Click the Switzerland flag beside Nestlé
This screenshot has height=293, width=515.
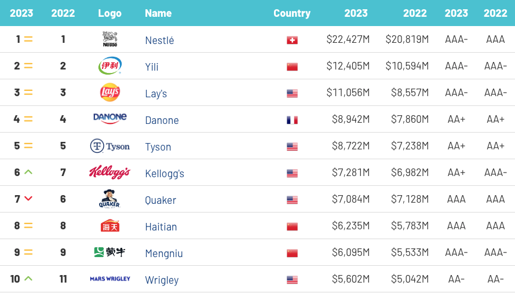[292, 40]
